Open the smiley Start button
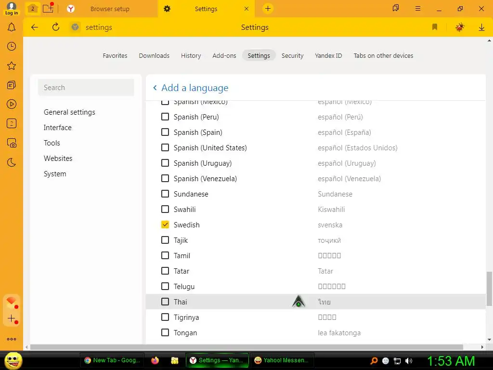The height and width of the screenshot is (370, 493). (13, 360)
